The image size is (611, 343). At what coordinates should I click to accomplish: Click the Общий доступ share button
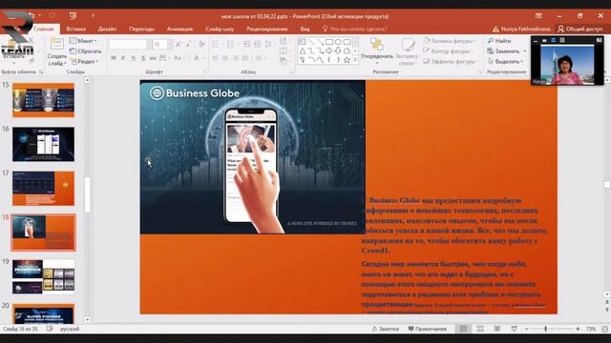click(580, 29)
